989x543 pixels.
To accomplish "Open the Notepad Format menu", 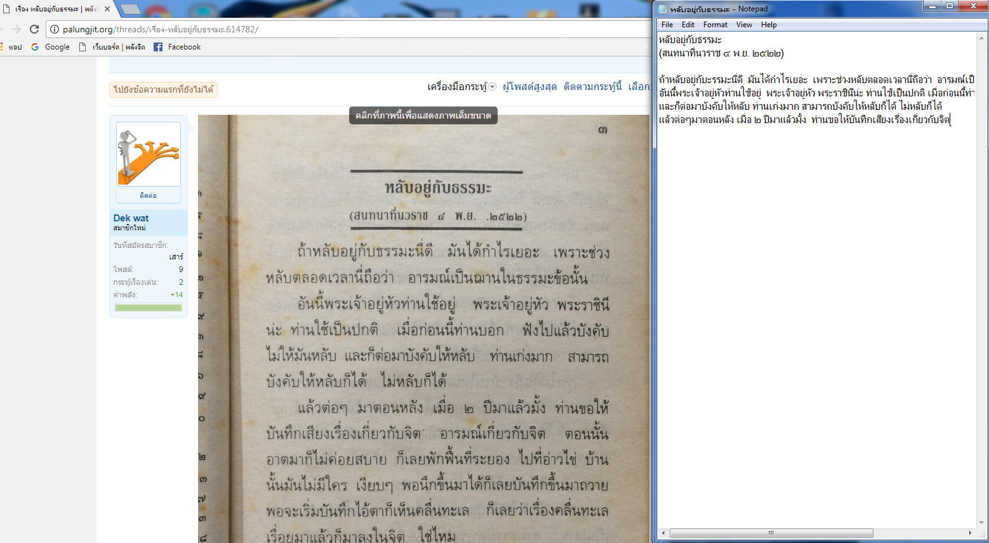I will [x=715, y=25].
